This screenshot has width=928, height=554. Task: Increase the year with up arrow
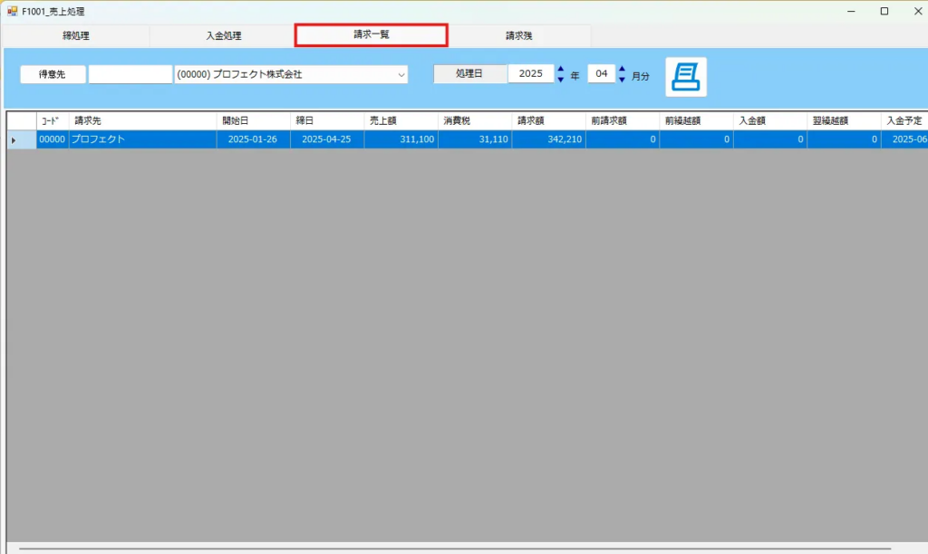560,69
